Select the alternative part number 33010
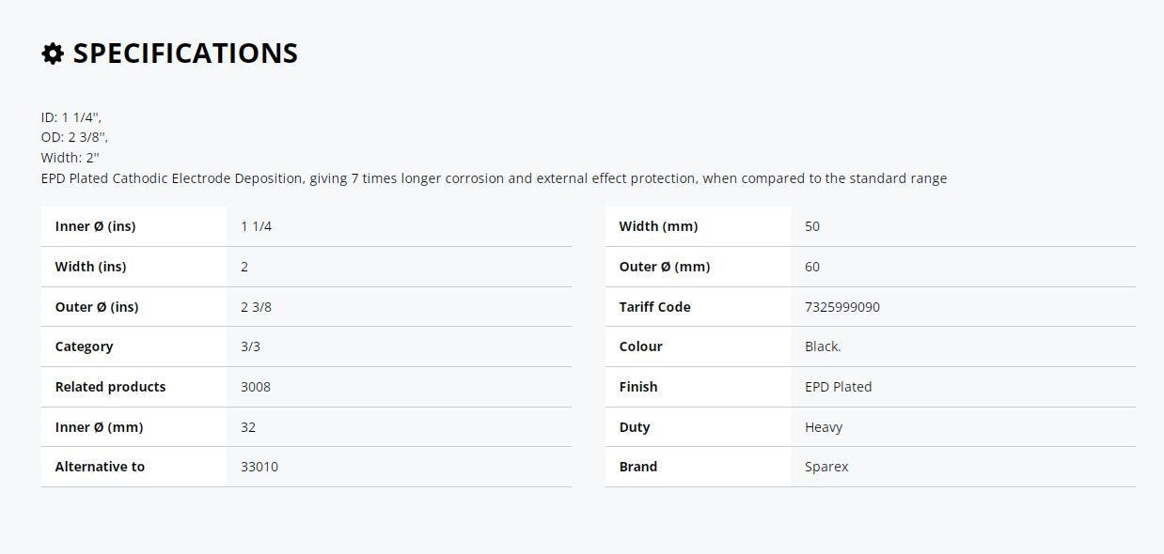Viewport: 1164px width, 554px height. pyautogui.click(x=260, y=467)
